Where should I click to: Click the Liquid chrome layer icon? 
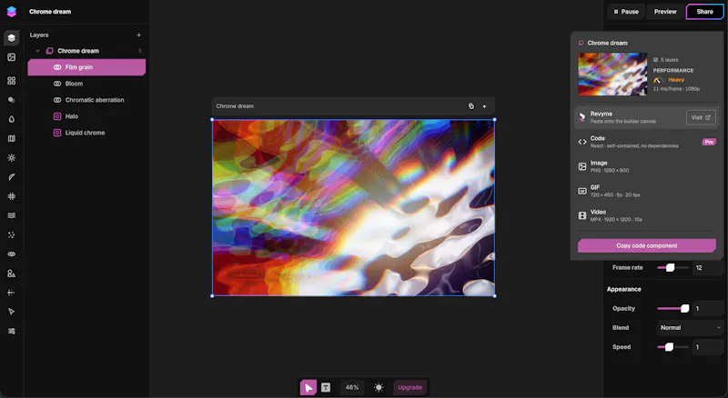tap(57, 133)
